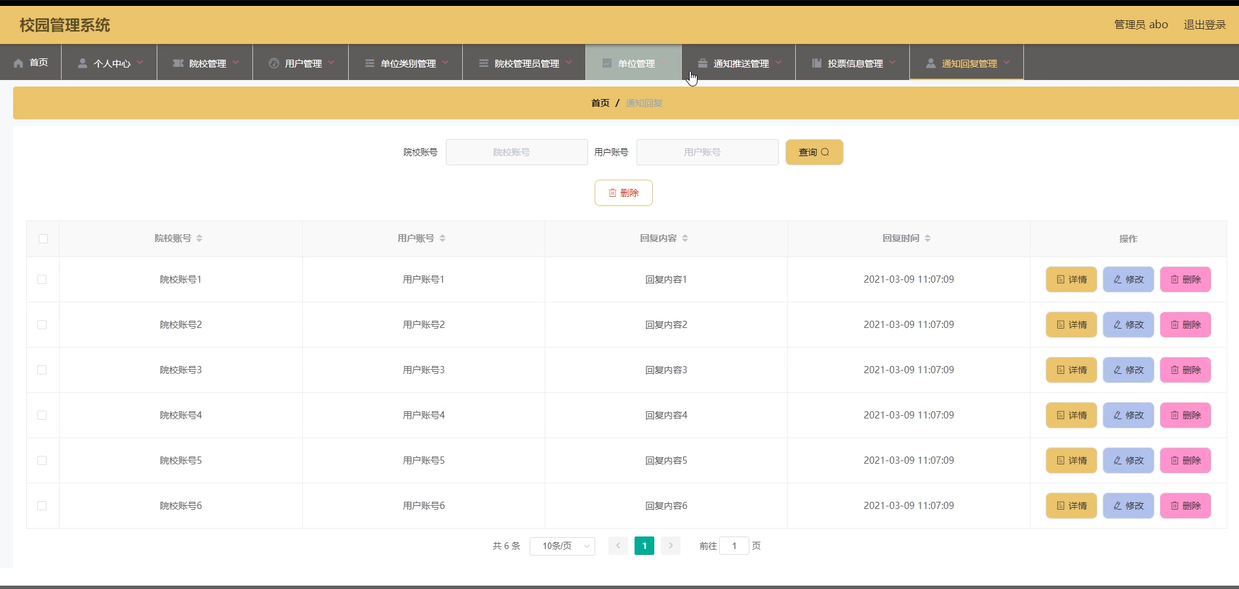The image size is (1239, 589).
Task: Open the 个人中心 menu
Action: [109, 62]
